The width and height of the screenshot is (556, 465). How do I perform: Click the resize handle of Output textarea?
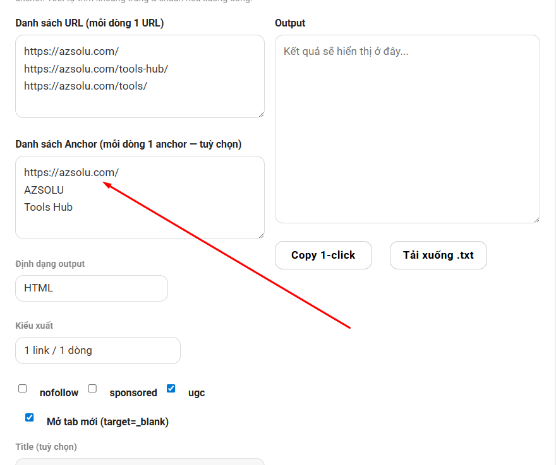click(537, 220)
